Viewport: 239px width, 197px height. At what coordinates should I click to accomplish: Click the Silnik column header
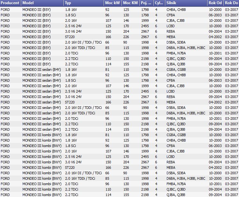pyautogui.click(x=186, y=3)
